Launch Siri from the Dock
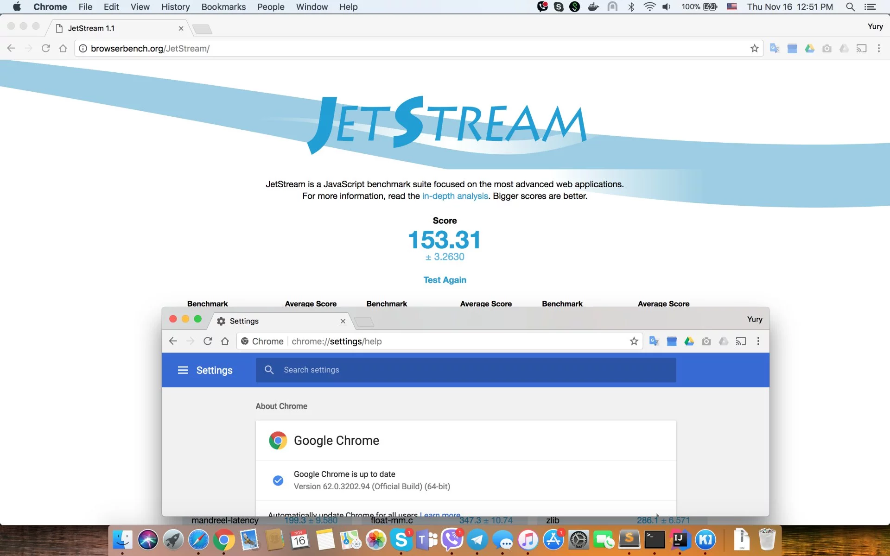 pyautogui.click(x=148, y=540)
